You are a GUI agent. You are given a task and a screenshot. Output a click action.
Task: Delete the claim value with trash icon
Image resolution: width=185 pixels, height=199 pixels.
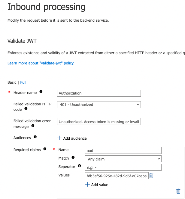click(151, 176)
